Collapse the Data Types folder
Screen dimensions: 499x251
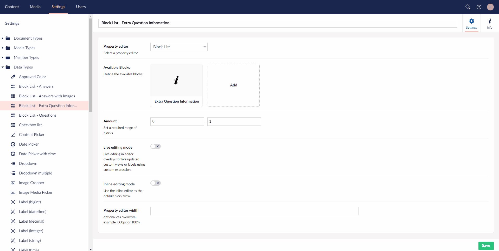coord(3,67)
